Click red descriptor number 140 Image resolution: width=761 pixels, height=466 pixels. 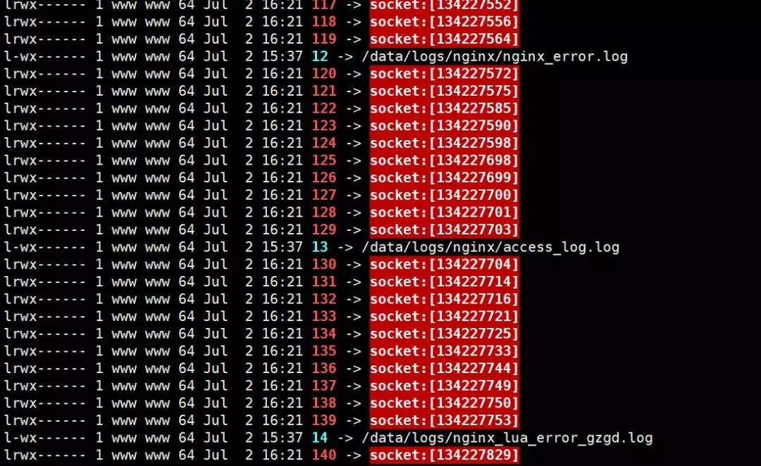click(x=323, y=455)
